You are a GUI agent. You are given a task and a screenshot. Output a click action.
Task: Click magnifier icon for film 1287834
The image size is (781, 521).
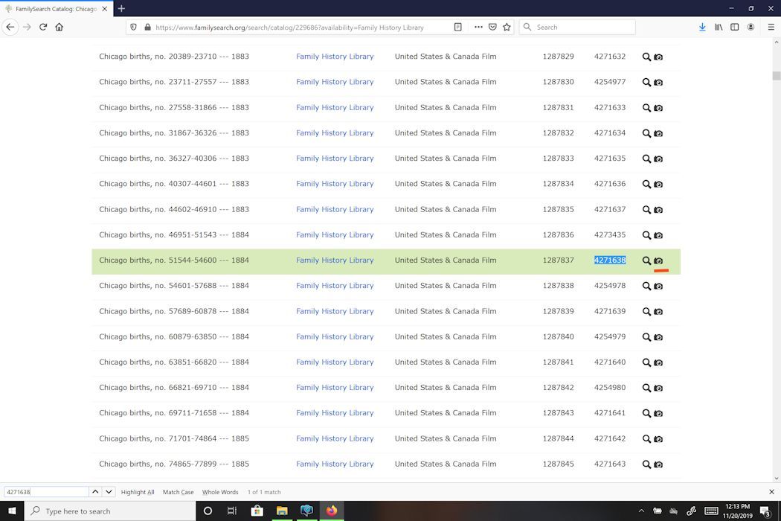pyautogui.click(x=646, y=184)
